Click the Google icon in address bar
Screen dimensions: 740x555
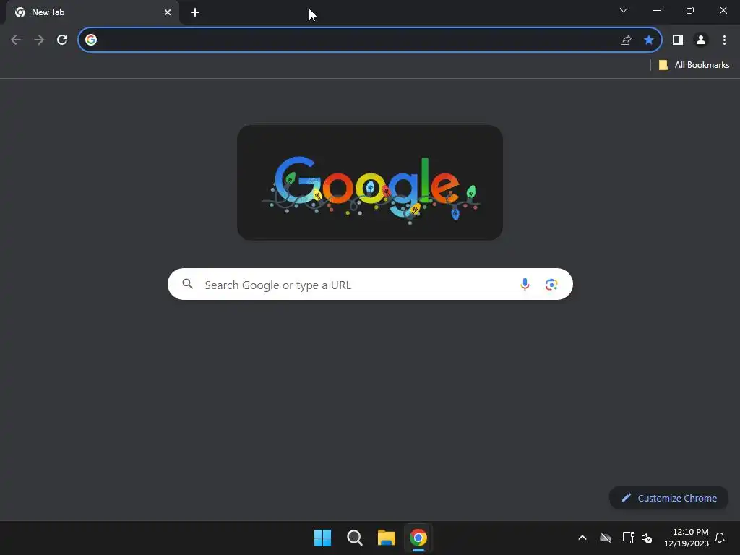click(91, 40)
